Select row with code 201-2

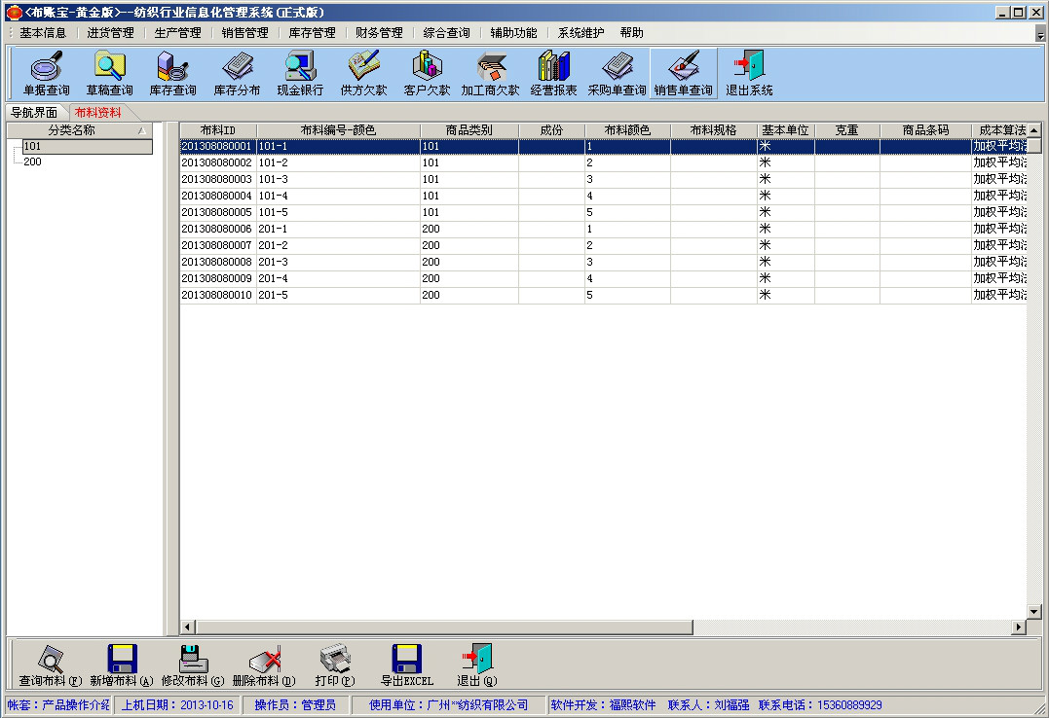[604, 245]
